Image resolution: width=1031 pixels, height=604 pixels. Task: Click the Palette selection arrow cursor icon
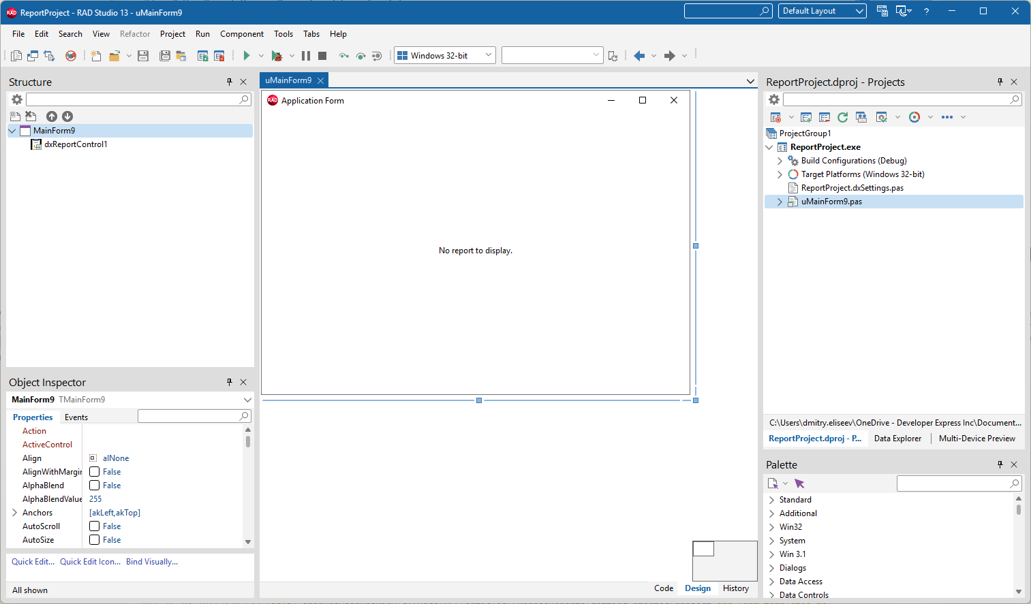pos(799,483)
